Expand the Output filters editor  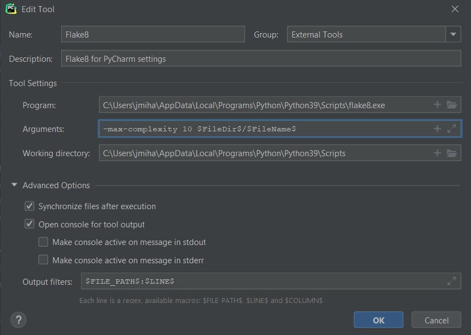[452, 281]
